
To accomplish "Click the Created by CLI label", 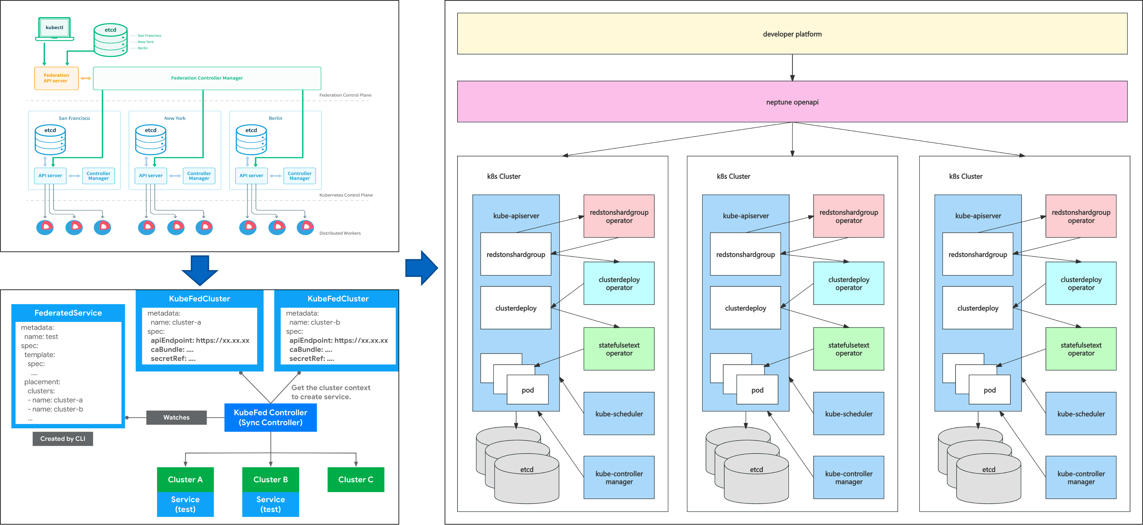I will tap(62, 439).
